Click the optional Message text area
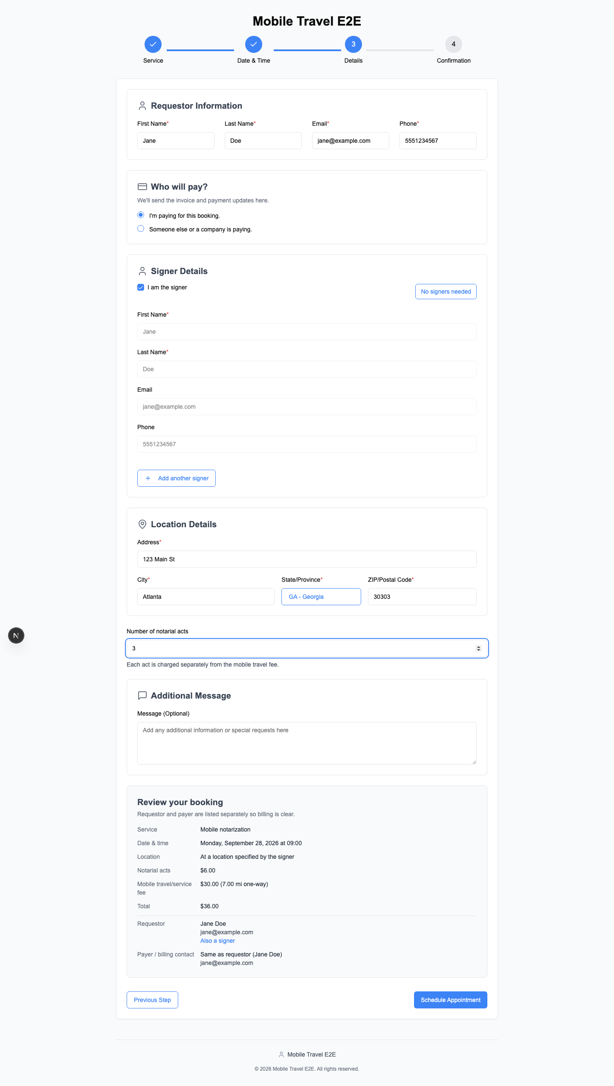Viewport: 614px width, 1086px height. [307, 743]
